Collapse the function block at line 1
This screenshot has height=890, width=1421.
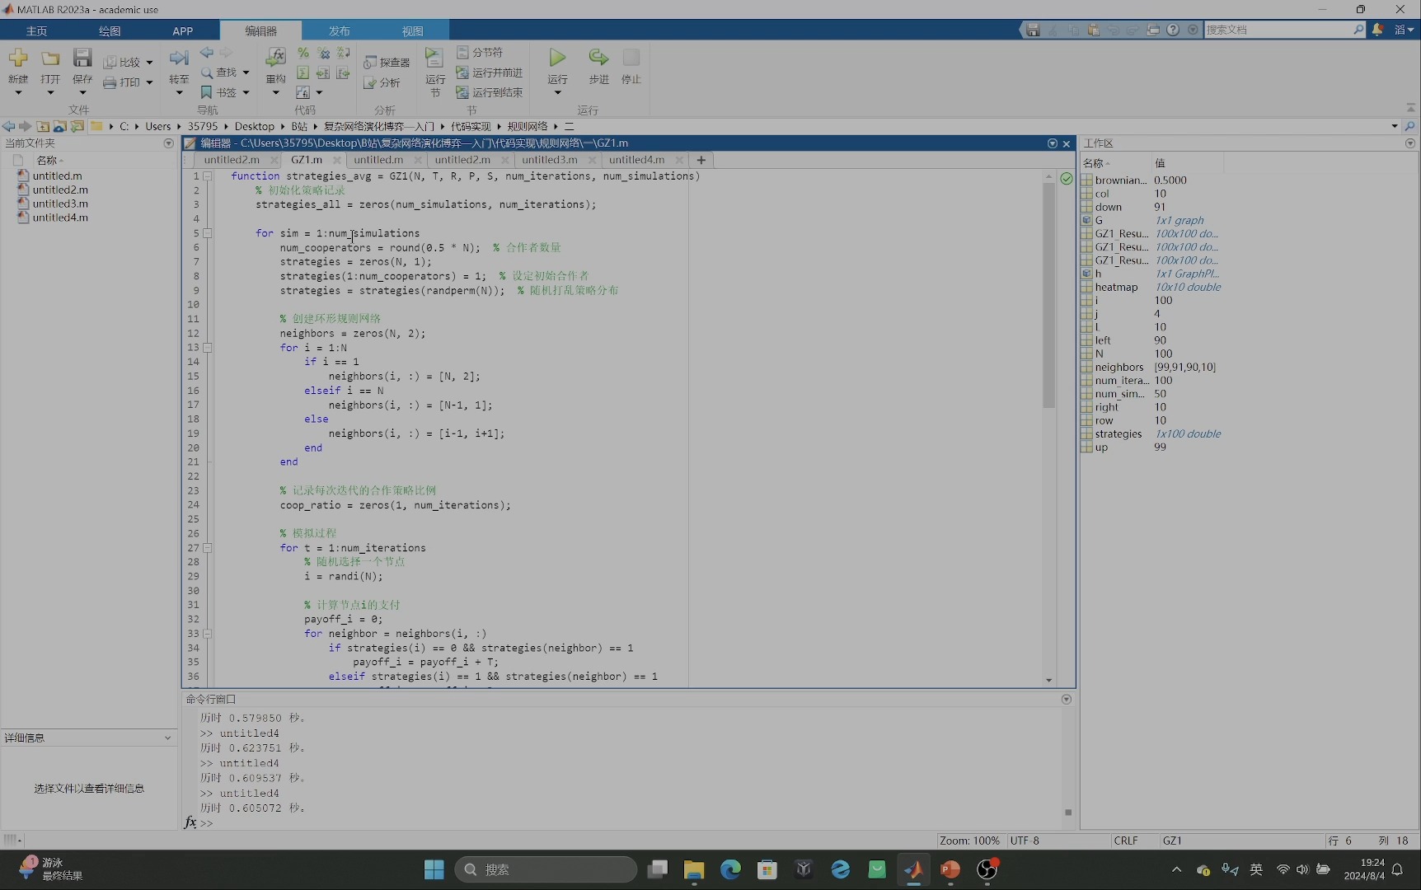(208, 176)
